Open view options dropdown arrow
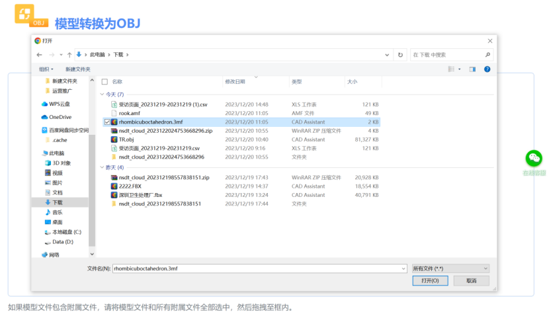Viewport: 549px width, 314px height. 459,69
